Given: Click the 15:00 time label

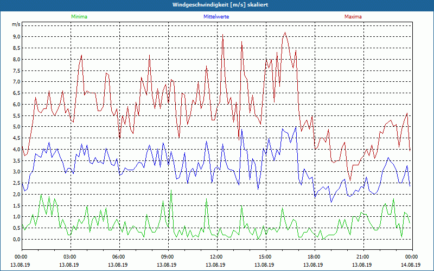Looking at the screenshot, I should coord(265,257).
